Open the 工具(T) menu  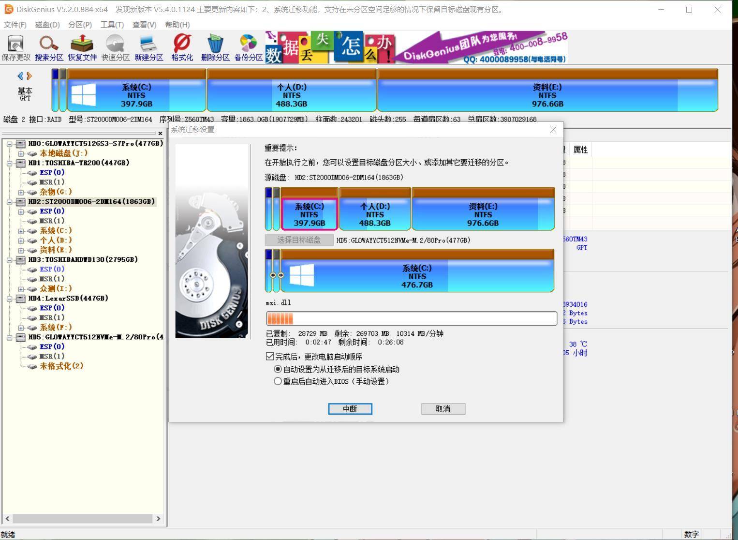click(x=112, y=25)
